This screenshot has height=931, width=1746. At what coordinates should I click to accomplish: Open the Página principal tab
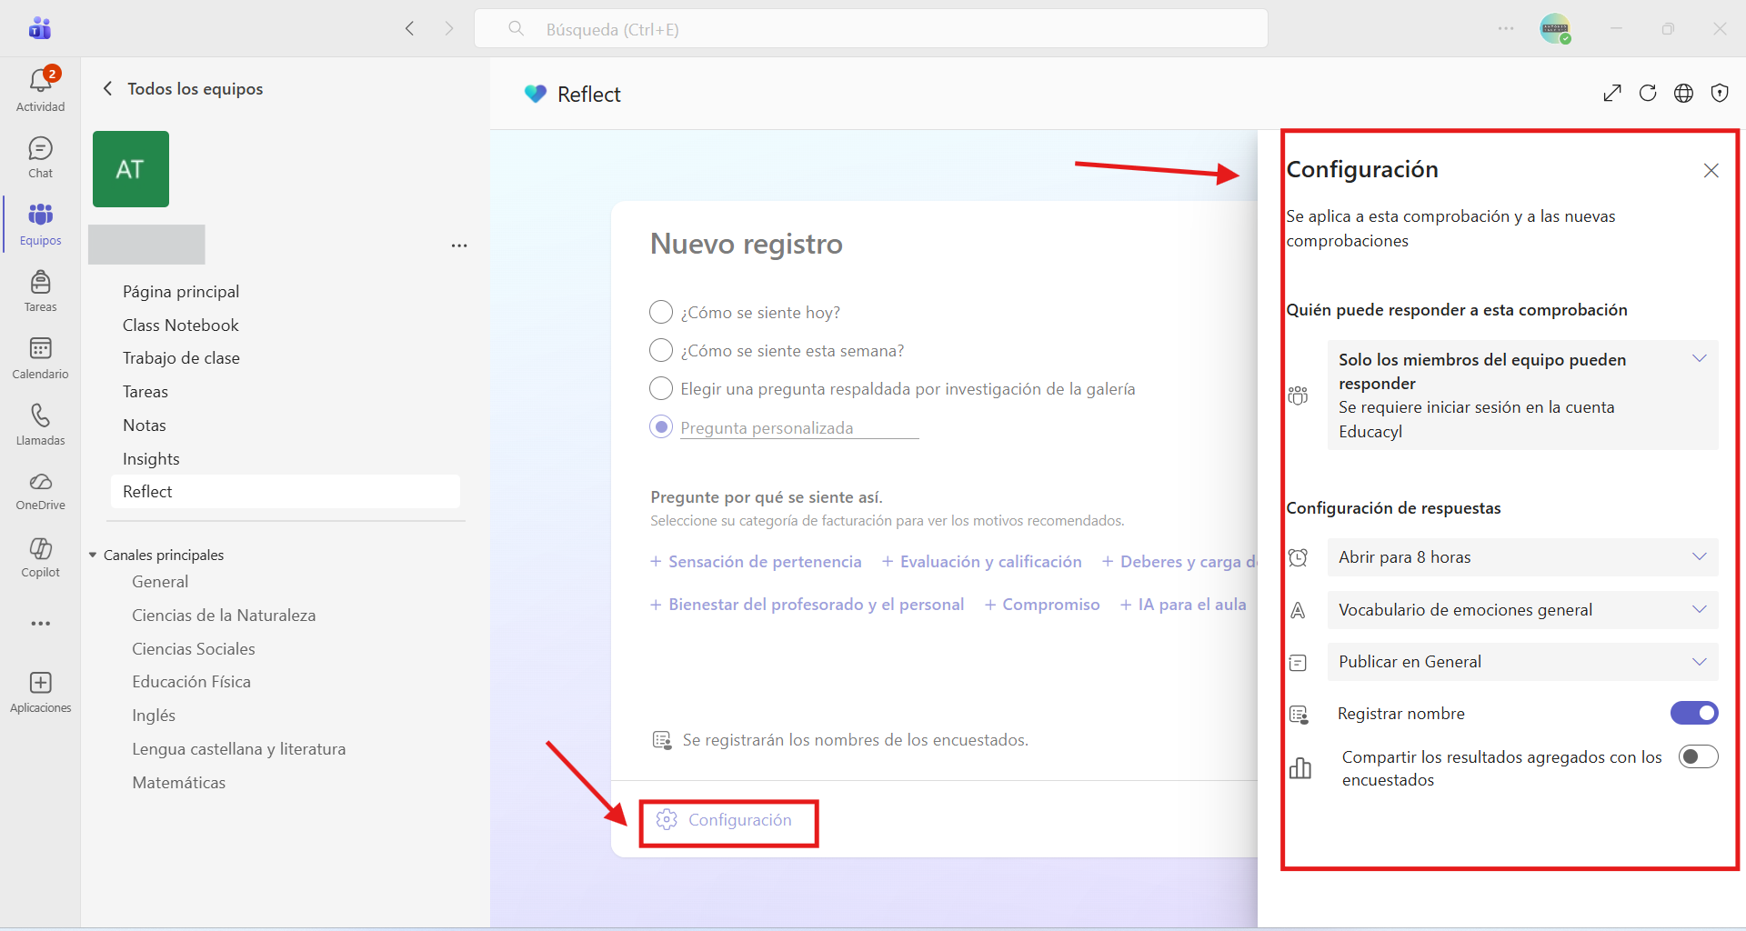pos(181,292)
